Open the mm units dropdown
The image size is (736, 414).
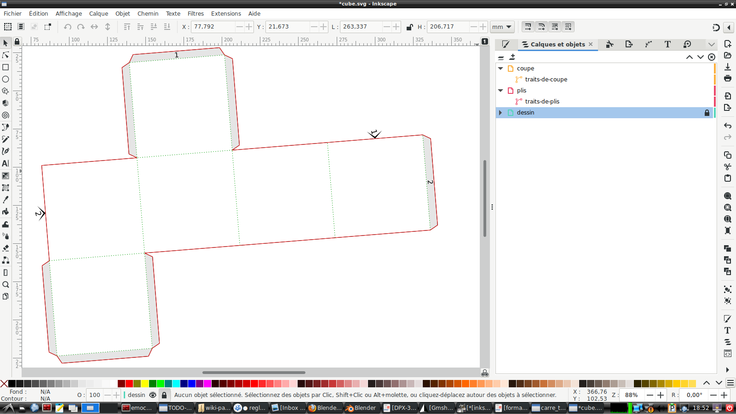coord(502,27)
